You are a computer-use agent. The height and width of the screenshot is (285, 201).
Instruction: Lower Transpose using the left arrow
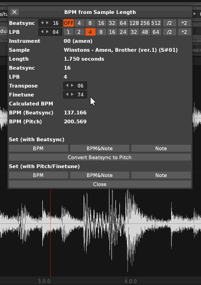(x=67, y=86)
